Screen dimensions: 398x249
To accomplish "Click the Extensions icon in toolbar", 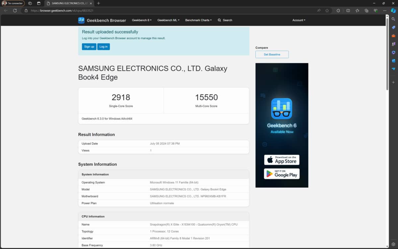I will (x=338, y=10).
